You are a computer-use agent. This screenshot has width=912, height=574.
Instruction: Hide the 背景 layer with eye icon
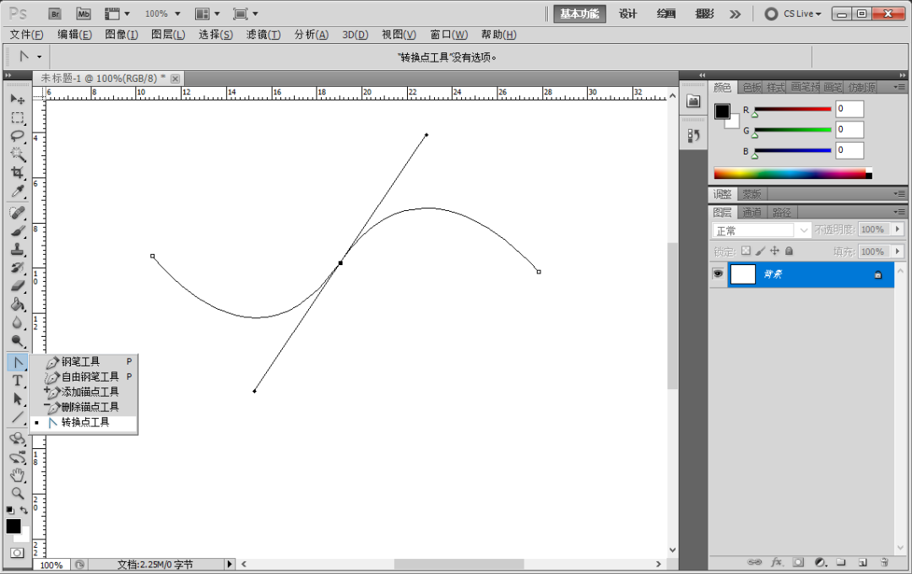click(x=718, y=273)
